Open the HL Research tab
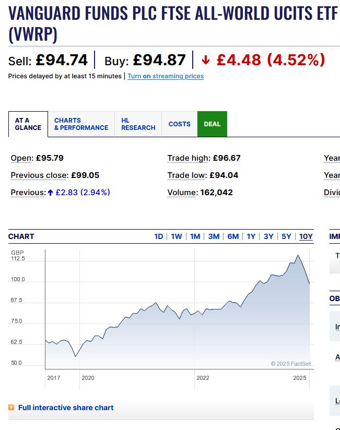Viewport: 340px width, 430px height. (x=138, y=124)
